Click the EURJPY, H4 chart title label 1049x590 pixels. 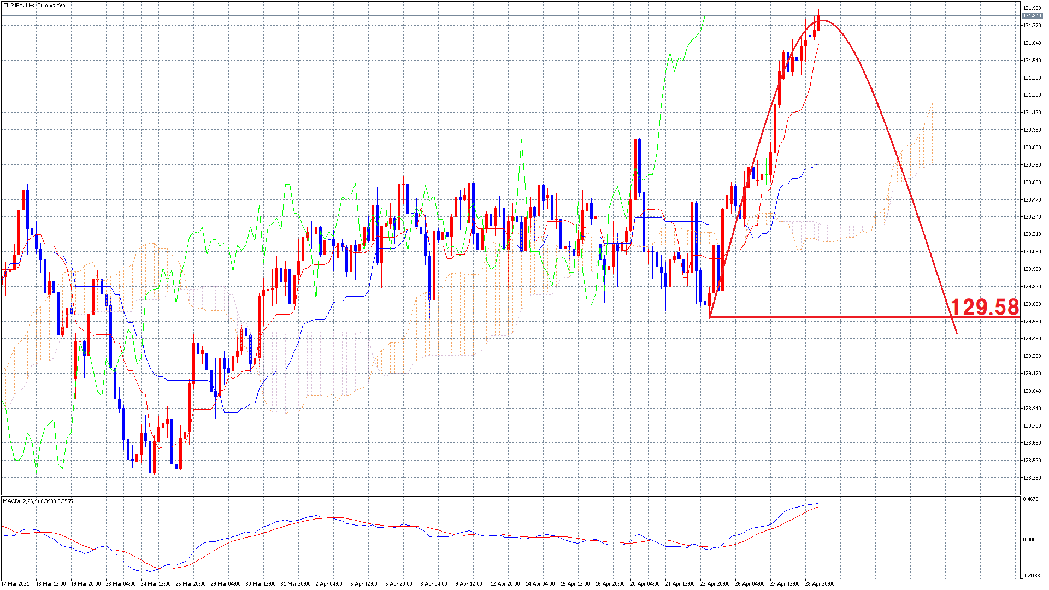click(x=34, y=5)
